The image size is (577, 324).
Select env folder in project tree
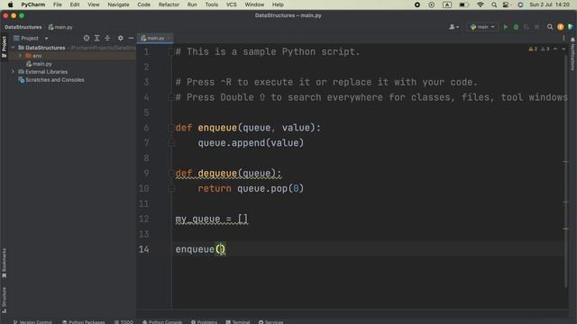[x=33, y=56]
